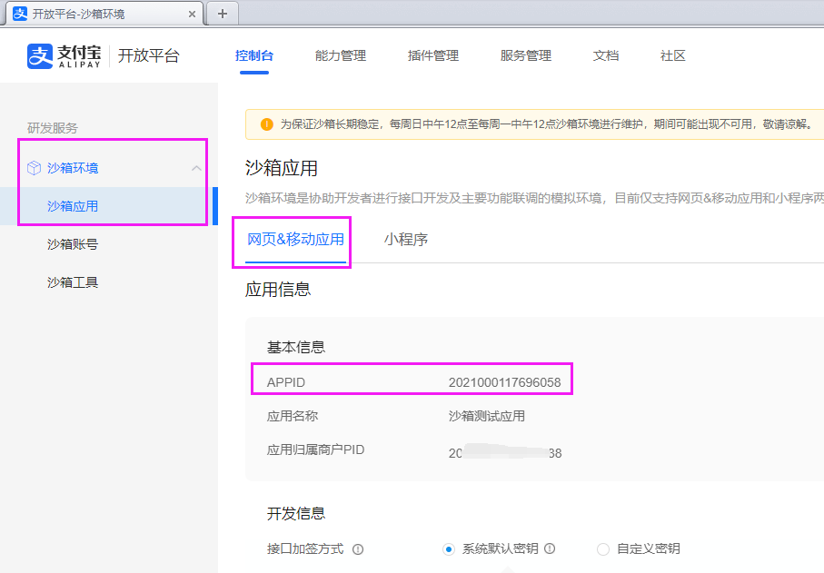Click the sandbox environment description text
The height and width of the screenshot is (573, 824).
click(x=534, y=198)
